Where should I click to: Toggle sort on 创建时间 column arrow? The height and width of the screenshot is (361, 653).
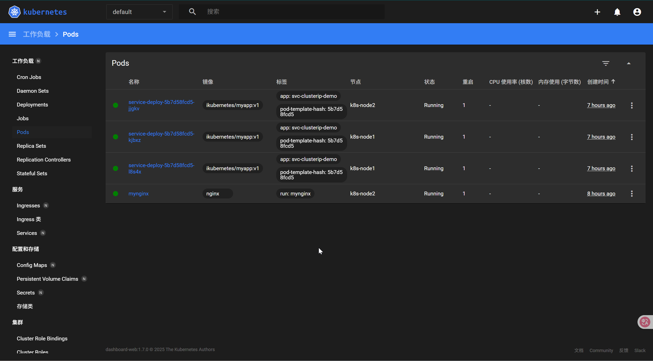[x=613, y=82]
